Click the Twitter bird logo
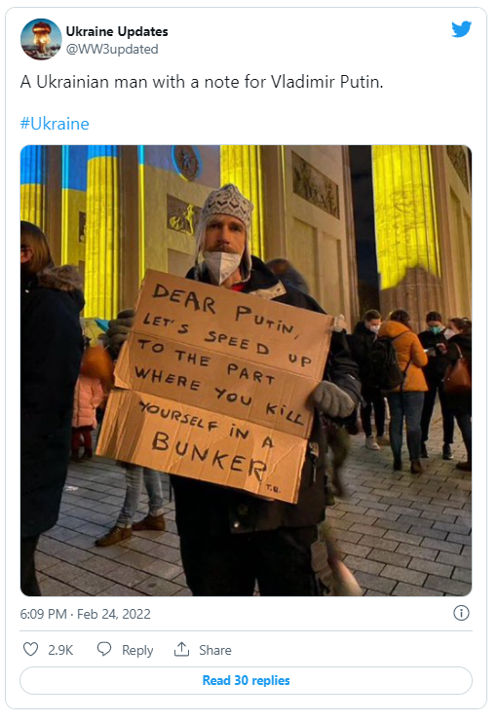The height and width of the screenshot is (722, 498). (461, 29)
